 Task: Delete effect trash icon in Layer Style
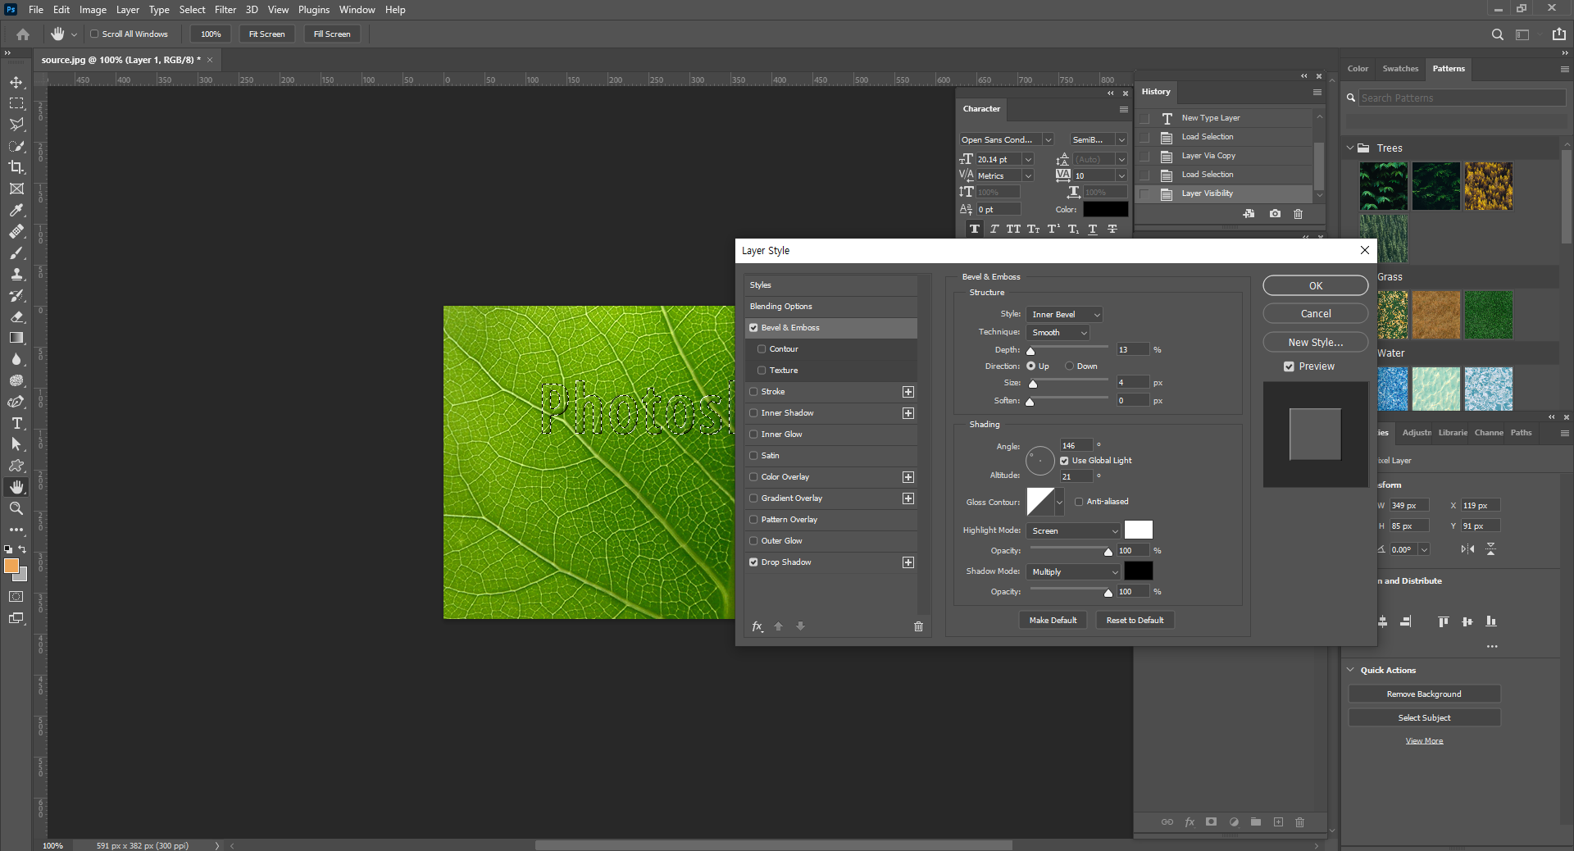click(x=918, y=626)
